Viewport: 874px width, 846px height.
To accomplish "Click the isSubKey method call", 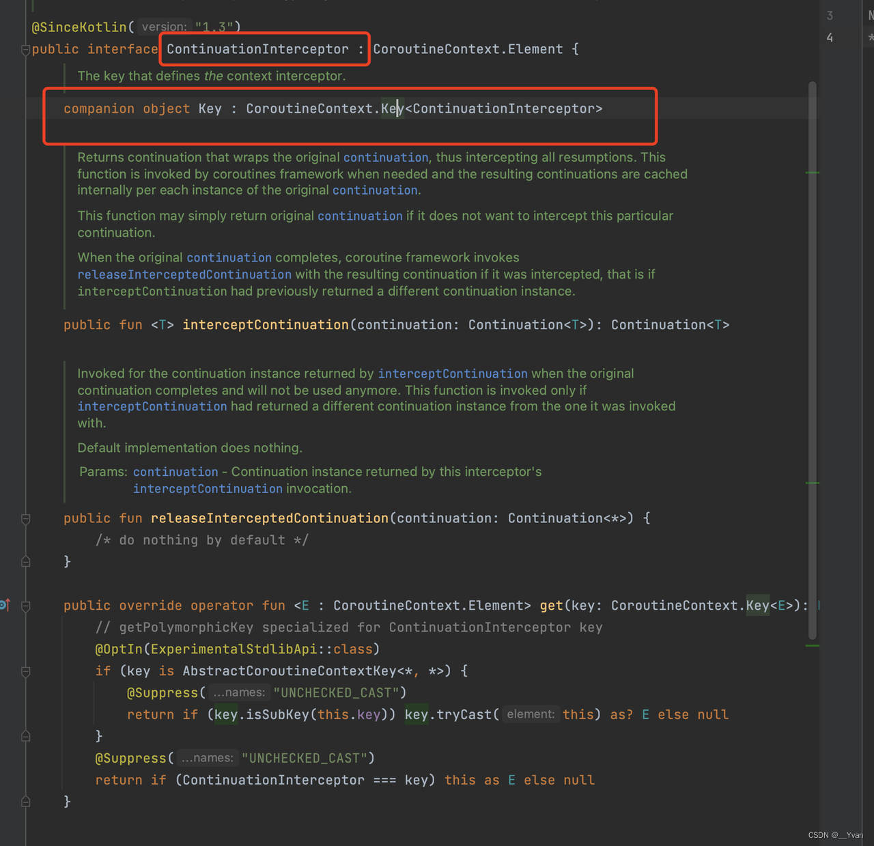I will [x=277, y=715].
